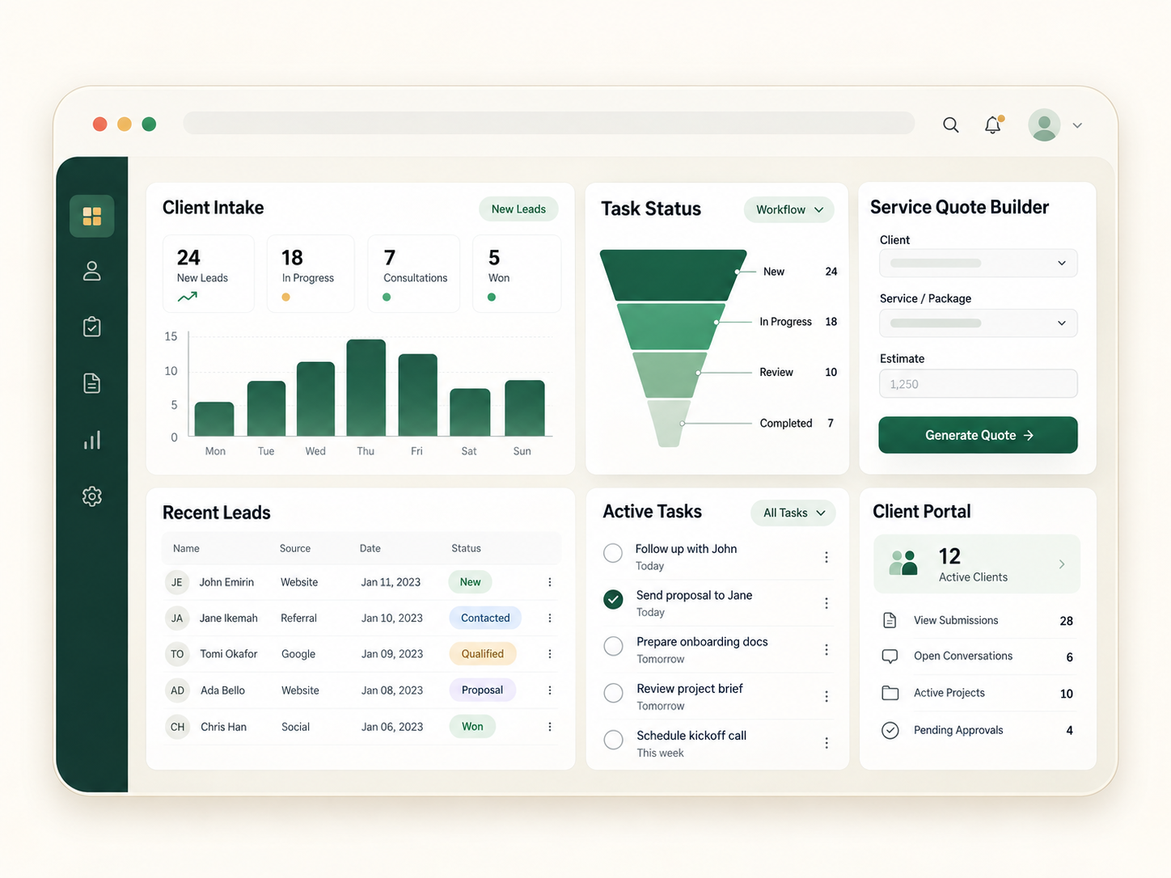Image resolution: width=1171 pixels, height=878 pixels.
Task: Open the settings gear icon in sidebar
Action: 92,496
